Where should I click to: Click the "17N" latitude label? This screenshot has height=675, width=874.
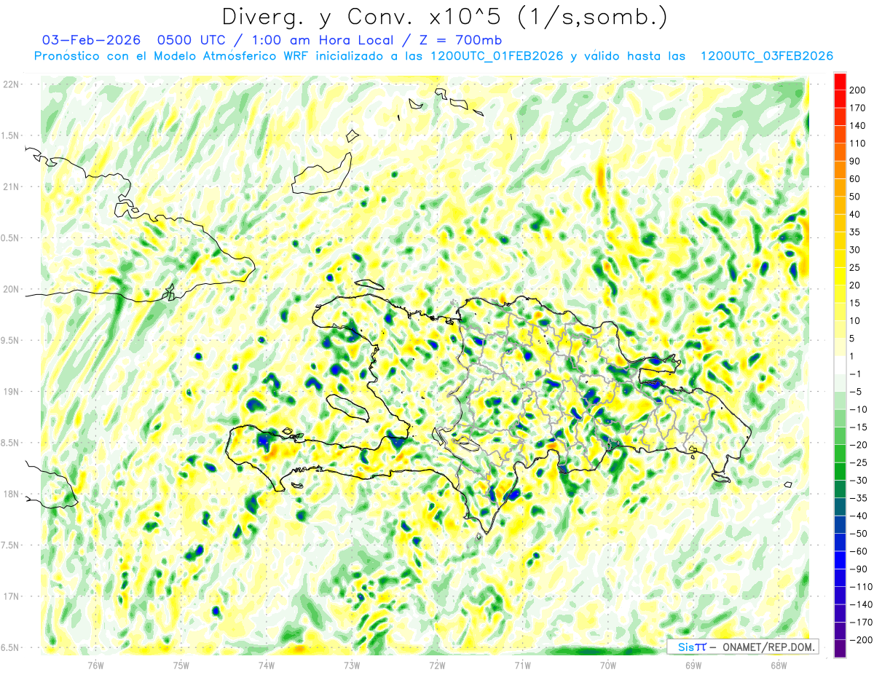coord(10,596)
